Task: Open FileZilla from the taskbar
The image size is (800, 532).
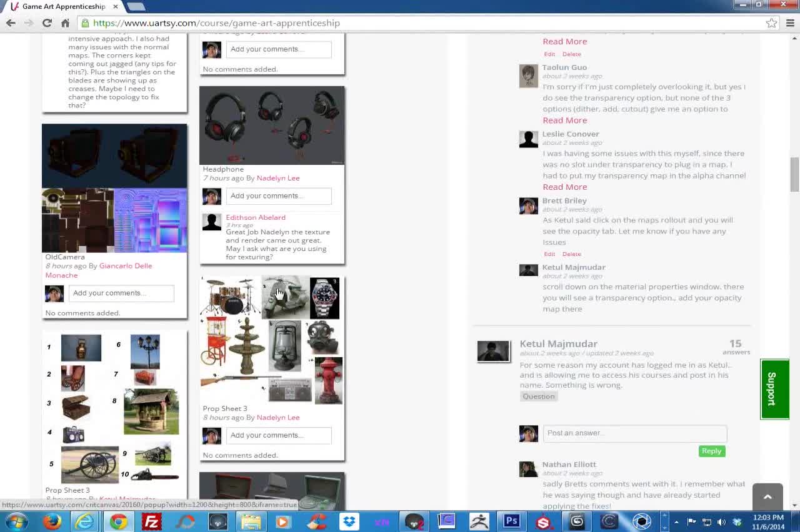Action: click(151, 521)
